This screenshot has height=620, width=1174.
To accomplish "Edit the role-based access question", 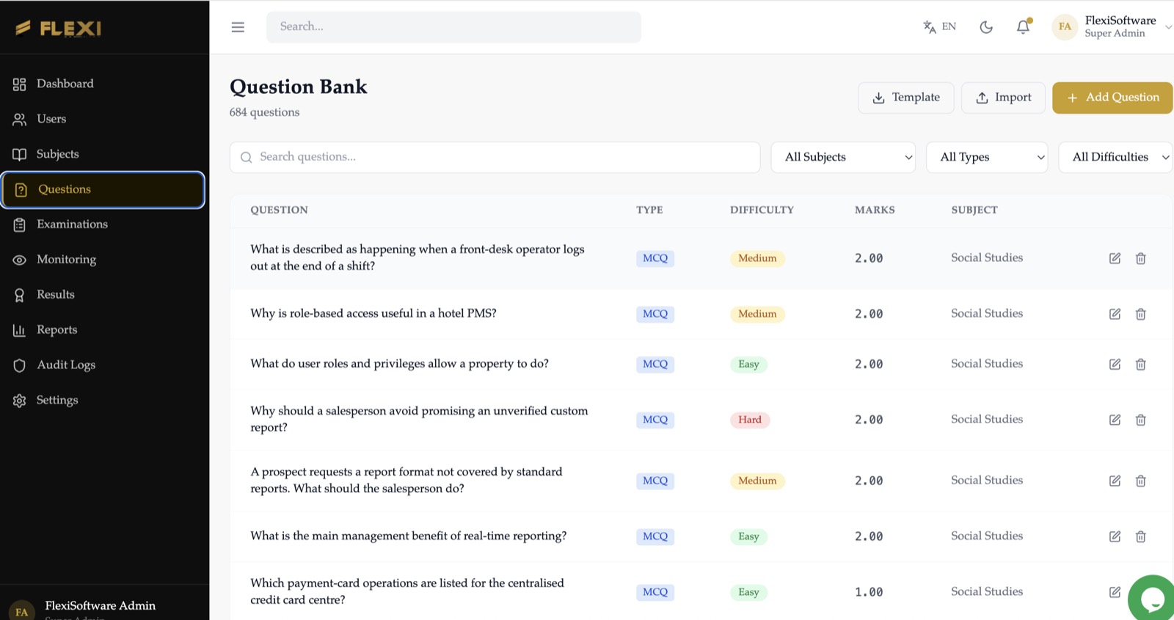I will 1115,314.
